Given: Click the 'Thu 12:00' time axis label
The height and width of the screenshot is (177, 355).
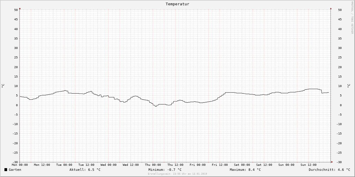Looking at the screenshot, I should [x=175, y=165].
